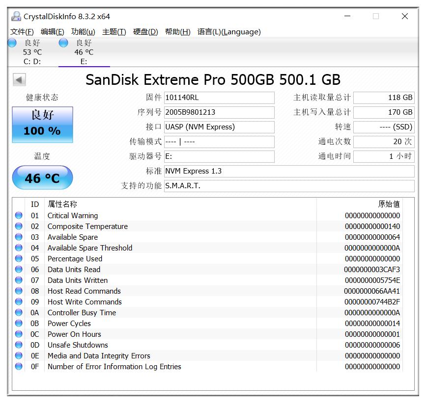Click the previous disk arrow button
This screenshot has width=426, height=403.
(19, 80)
